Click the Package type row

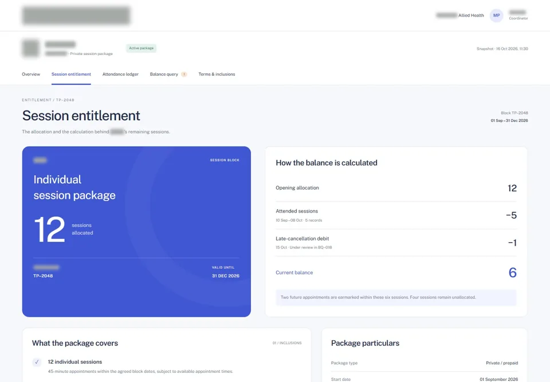coord(425,363)
